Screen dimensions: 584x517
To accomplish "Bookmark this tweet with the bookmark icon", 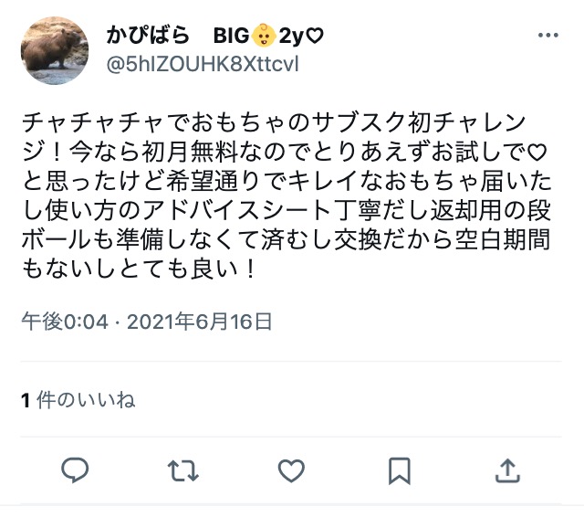I will pos(400,471).
